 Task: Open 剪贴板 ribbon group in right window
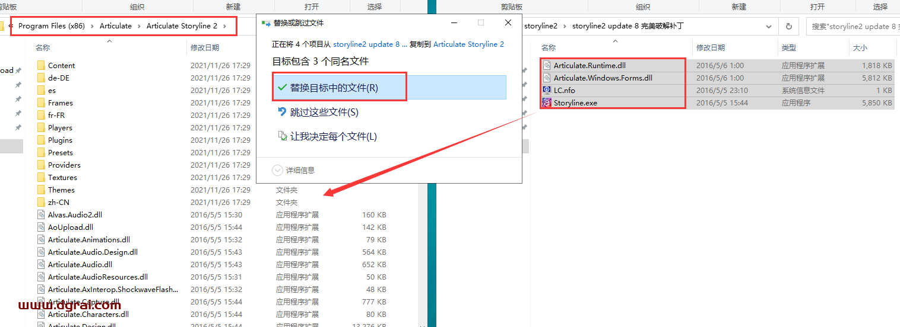512,7
